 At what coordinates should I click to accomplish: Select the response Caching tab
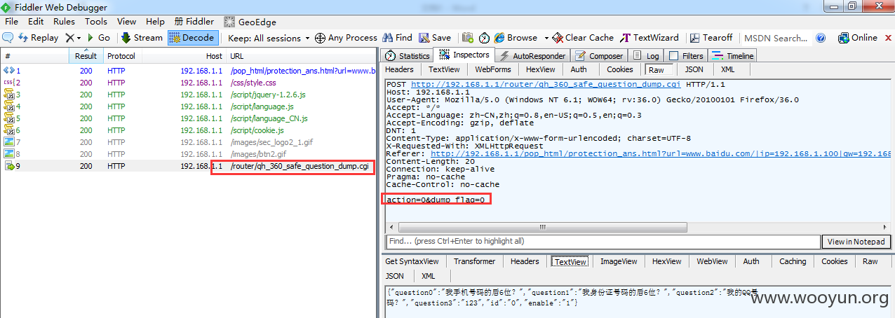pyautogui.click(x=793, y=261)
